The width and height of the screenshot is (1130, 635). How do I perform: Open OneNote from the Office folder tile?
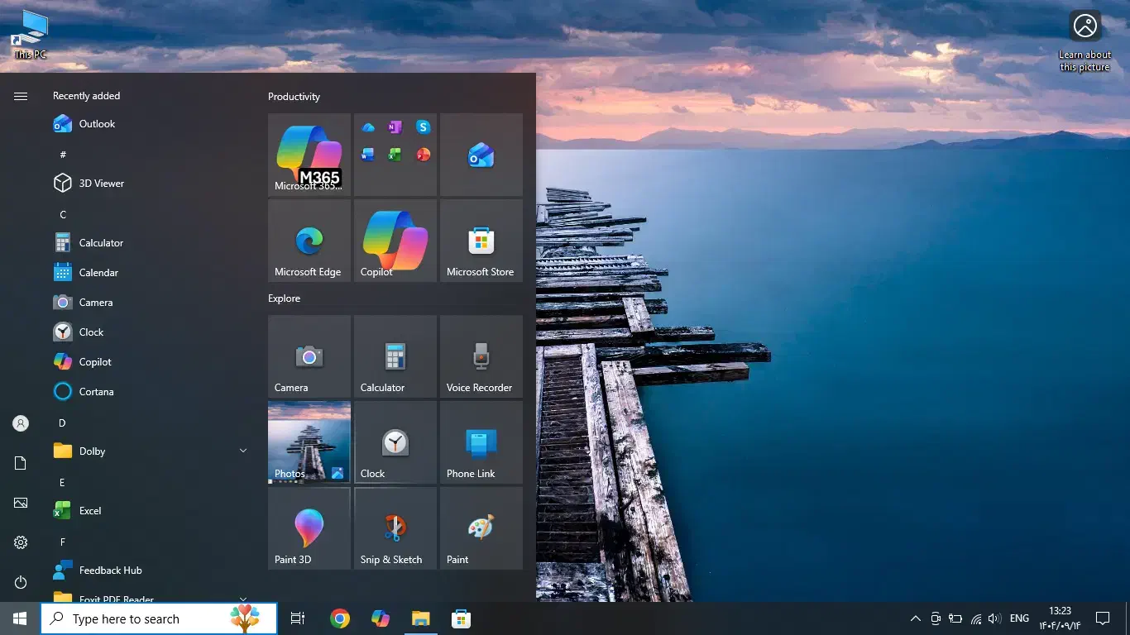tap(395, 127)
